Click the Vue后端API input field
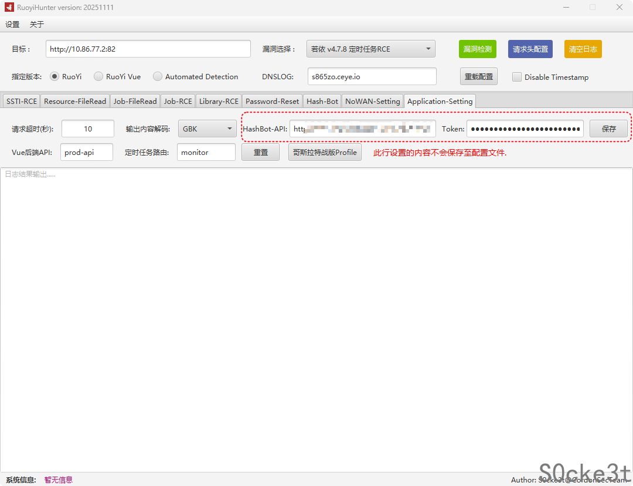633x486 pixels. pos(87,152)
